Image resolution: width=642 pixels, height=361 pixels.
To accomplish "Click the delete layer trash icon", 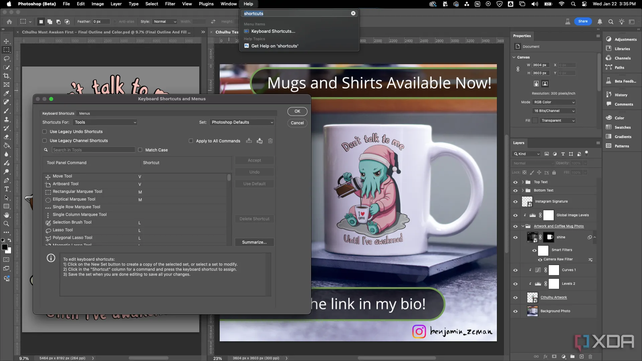I will (590, 357).
